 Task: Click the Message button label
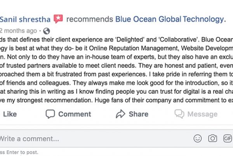(x=202, y=114)
